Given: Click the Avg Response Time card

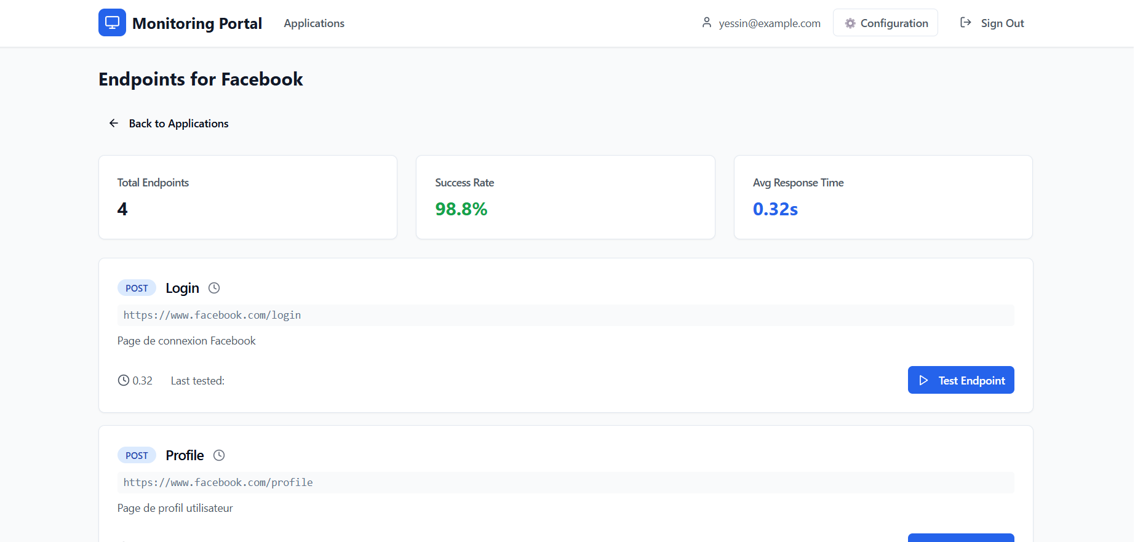Looking at the screenshot, I should 882,197.
